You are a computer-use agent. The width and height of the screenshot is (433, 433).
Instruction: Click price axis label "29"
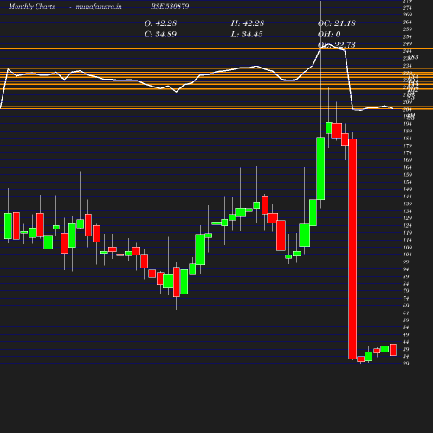[406, 364]
